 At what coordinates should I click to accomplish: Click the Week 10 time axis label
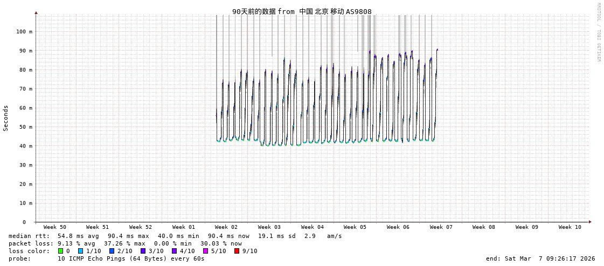(570, 227)
